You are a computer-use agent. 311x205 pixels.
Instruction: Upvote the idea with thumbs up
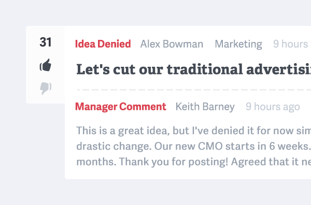[46, 65]
